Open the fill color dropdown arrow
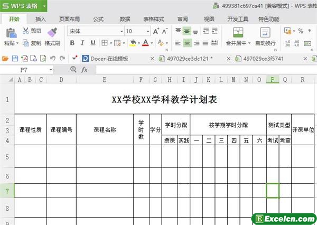 coord(139,43)
